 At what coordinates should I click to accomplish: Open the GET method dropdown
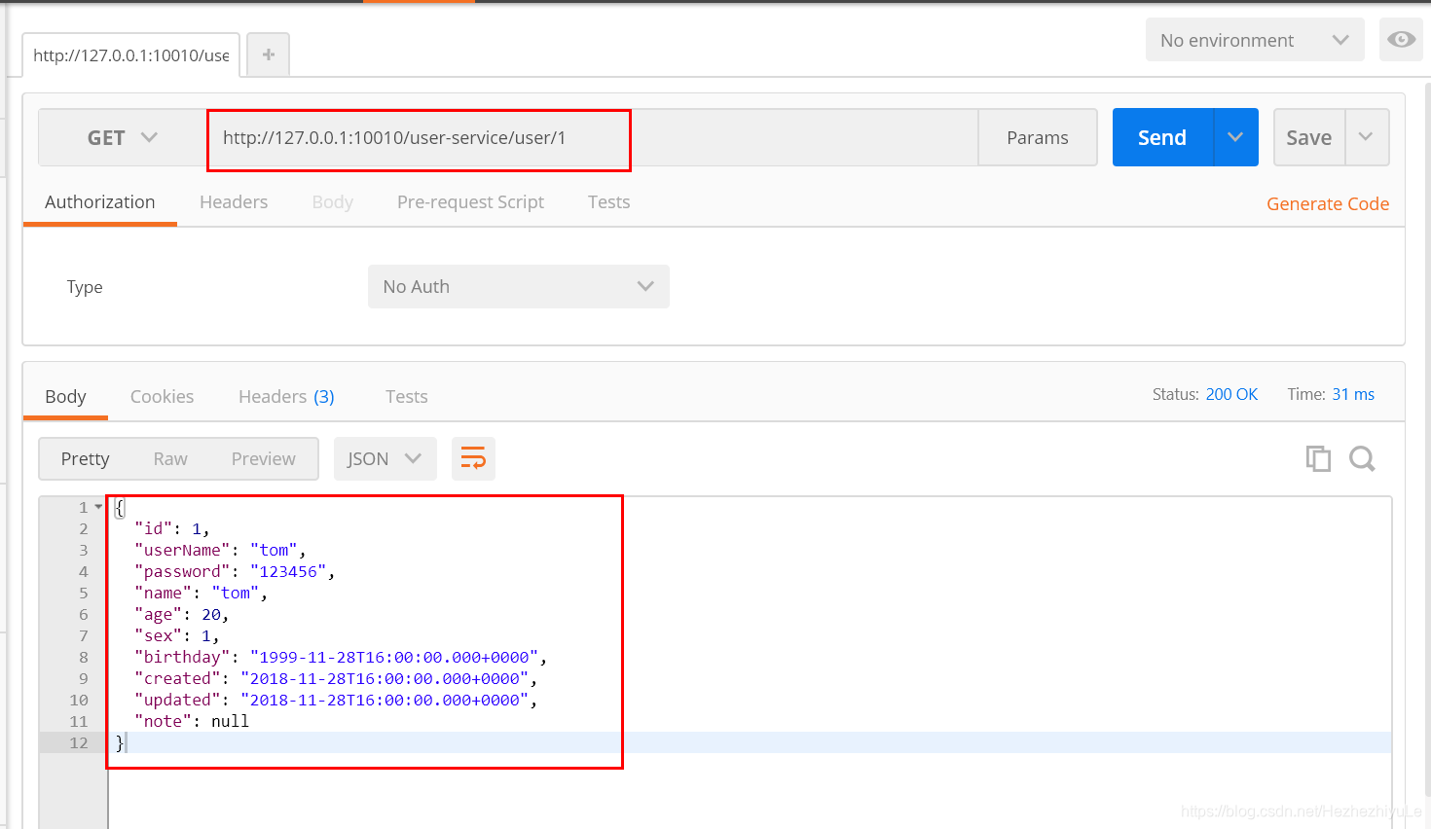tap(122, 137)
